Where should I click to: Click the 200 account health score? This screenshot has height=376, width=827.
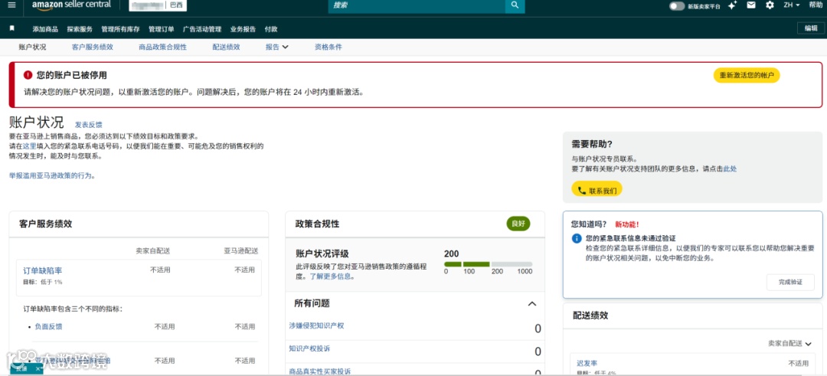point(452,253)
